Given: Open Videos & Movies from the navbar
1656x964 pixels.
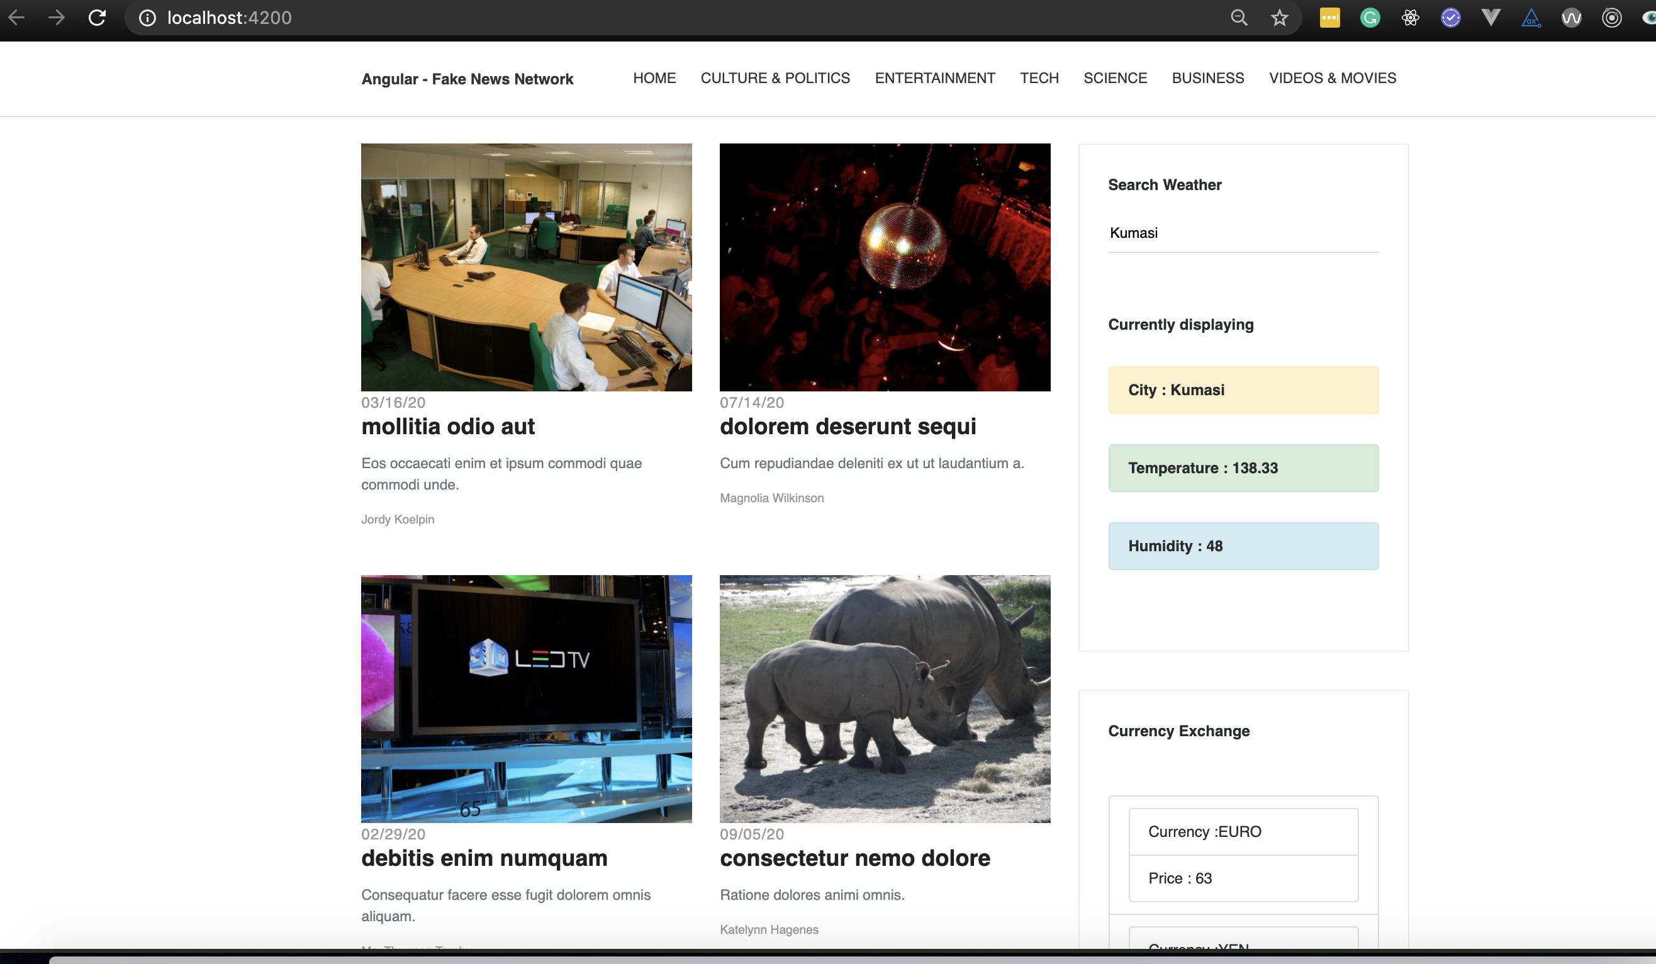Looking at the screenshot, I should (1332, 78).
